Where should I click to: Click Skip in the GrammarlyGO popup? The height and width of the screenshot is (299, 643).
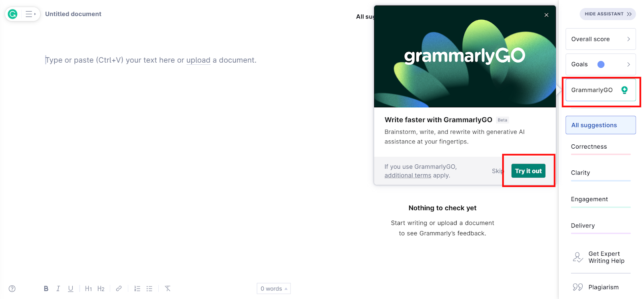click(x=498, y=171)
